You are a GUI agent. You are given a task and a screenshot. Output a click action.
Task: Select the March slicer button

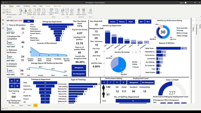point(131,22)
